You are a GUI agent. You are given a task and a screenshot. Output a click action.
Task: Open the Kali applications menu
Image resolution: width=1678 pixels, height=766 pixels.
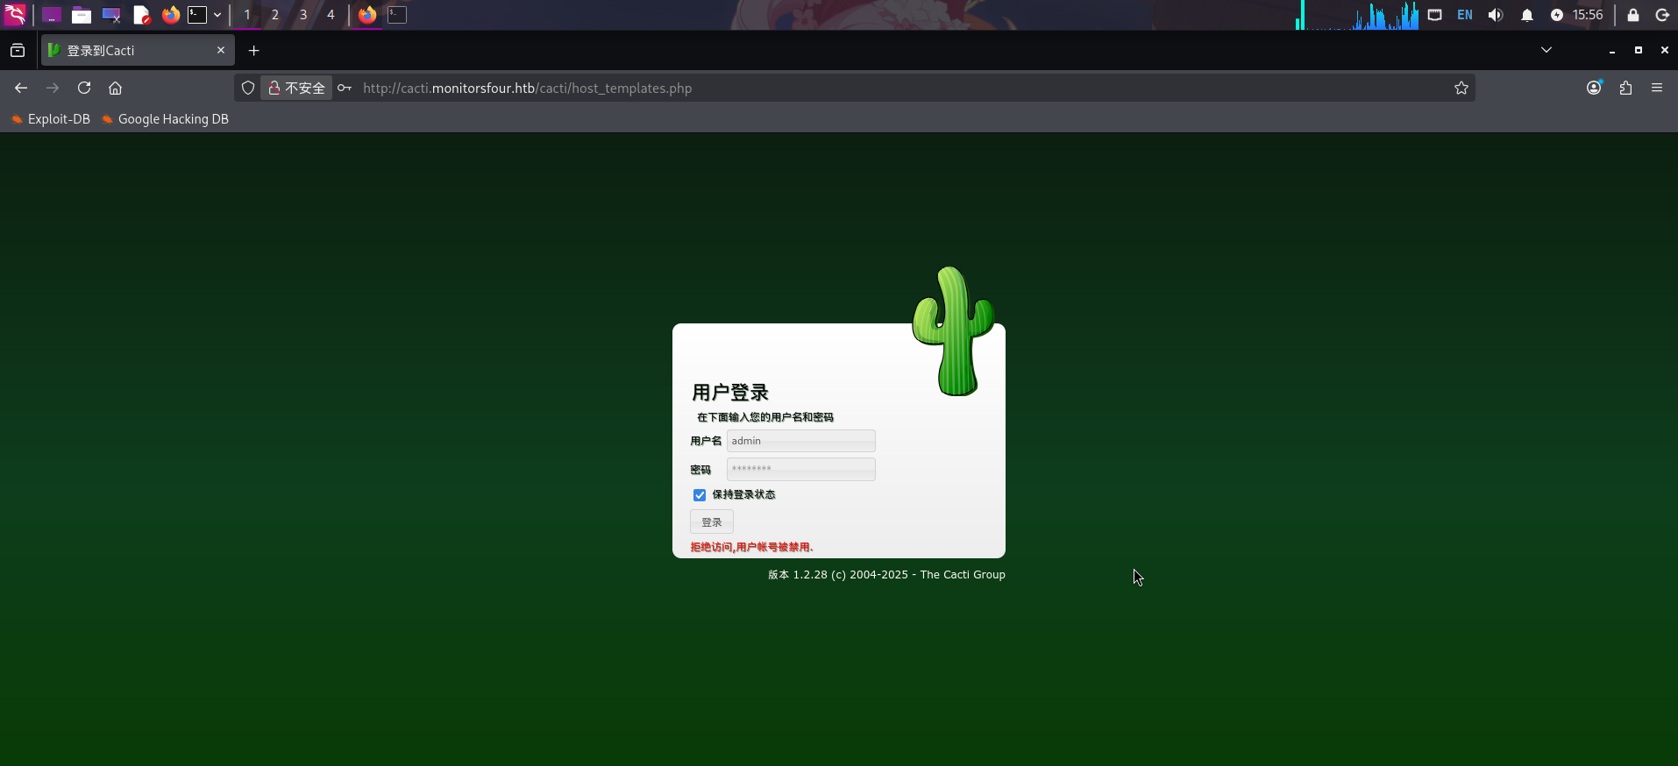coord(15,15)
